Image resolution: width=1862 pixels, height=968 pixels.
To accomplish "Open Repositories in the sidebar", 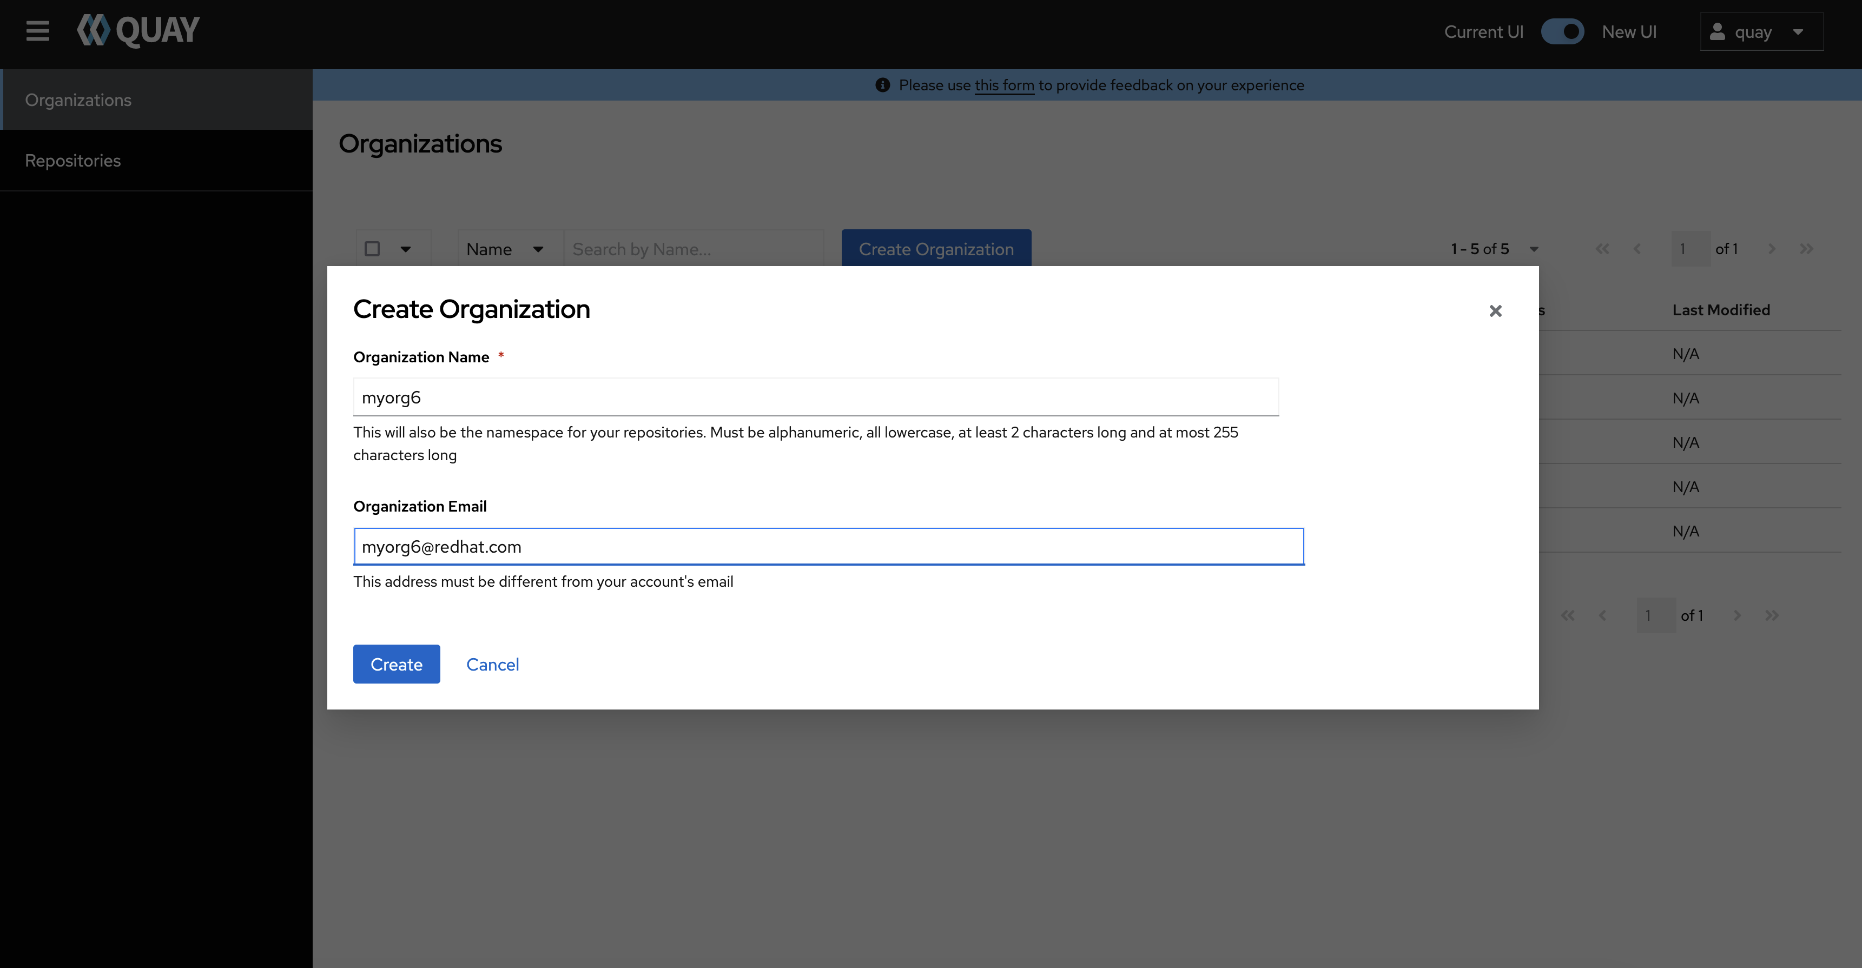I will point(73,161).
